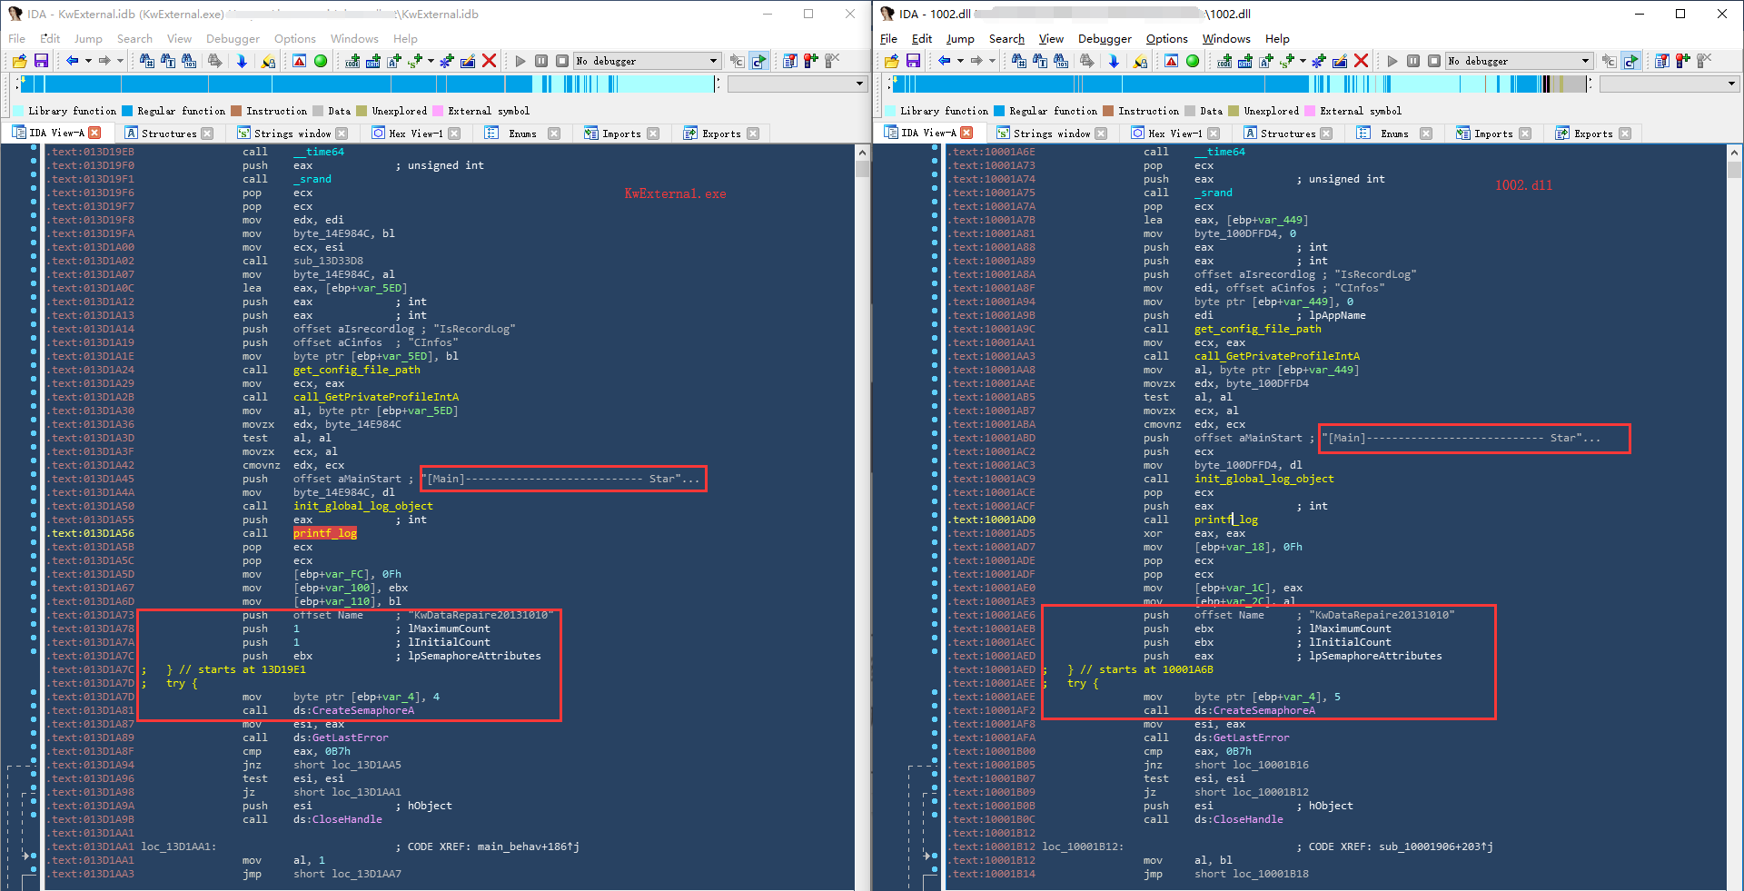Image resolution: width=1744 pixels, height=891 pixels.
Task: Click the create code icon in KwExternal toolbar
Action: coord(352,61)
